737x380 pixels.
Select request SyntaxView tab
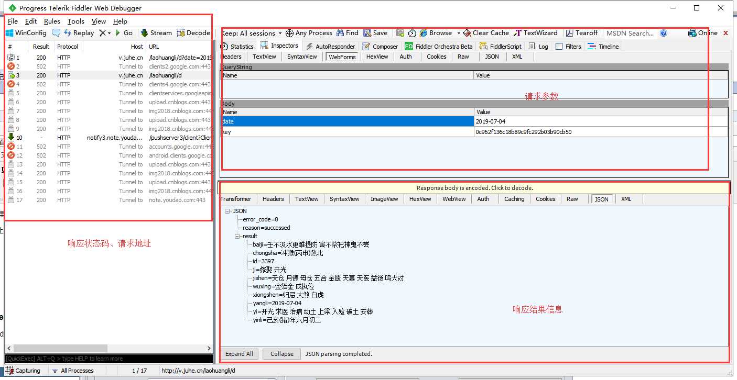tap(302, 57)
